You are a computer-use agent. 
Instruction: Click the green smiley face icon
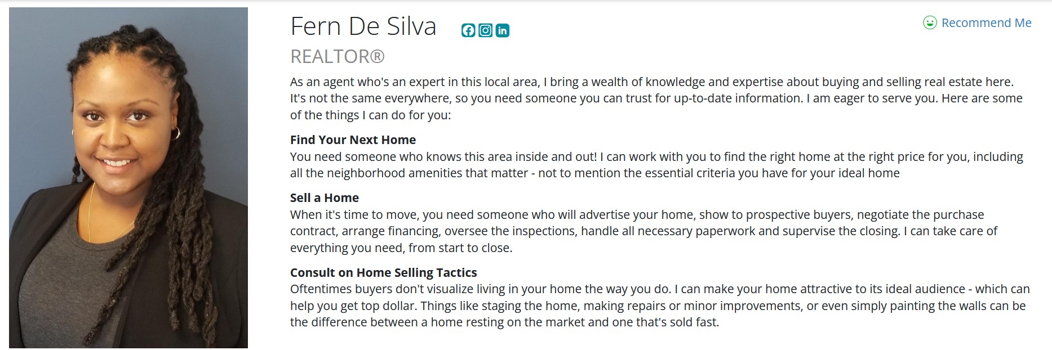929,23
